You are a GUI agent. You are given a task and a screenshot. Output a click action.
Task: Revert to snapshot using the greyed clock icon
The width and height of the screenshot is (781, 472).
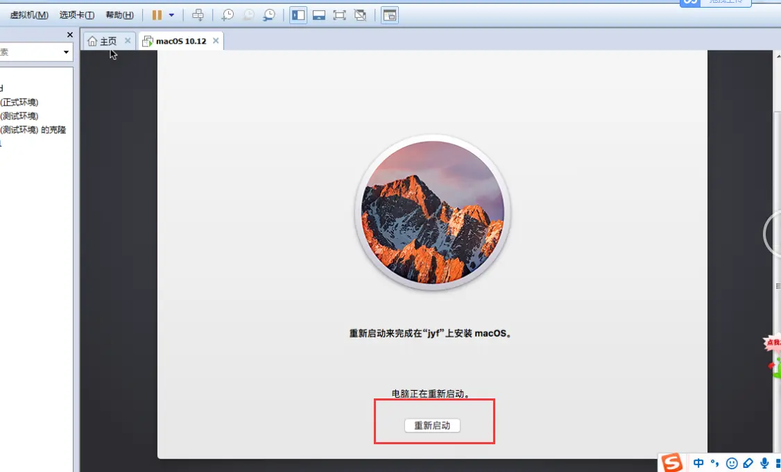click(x=248, y=15)
